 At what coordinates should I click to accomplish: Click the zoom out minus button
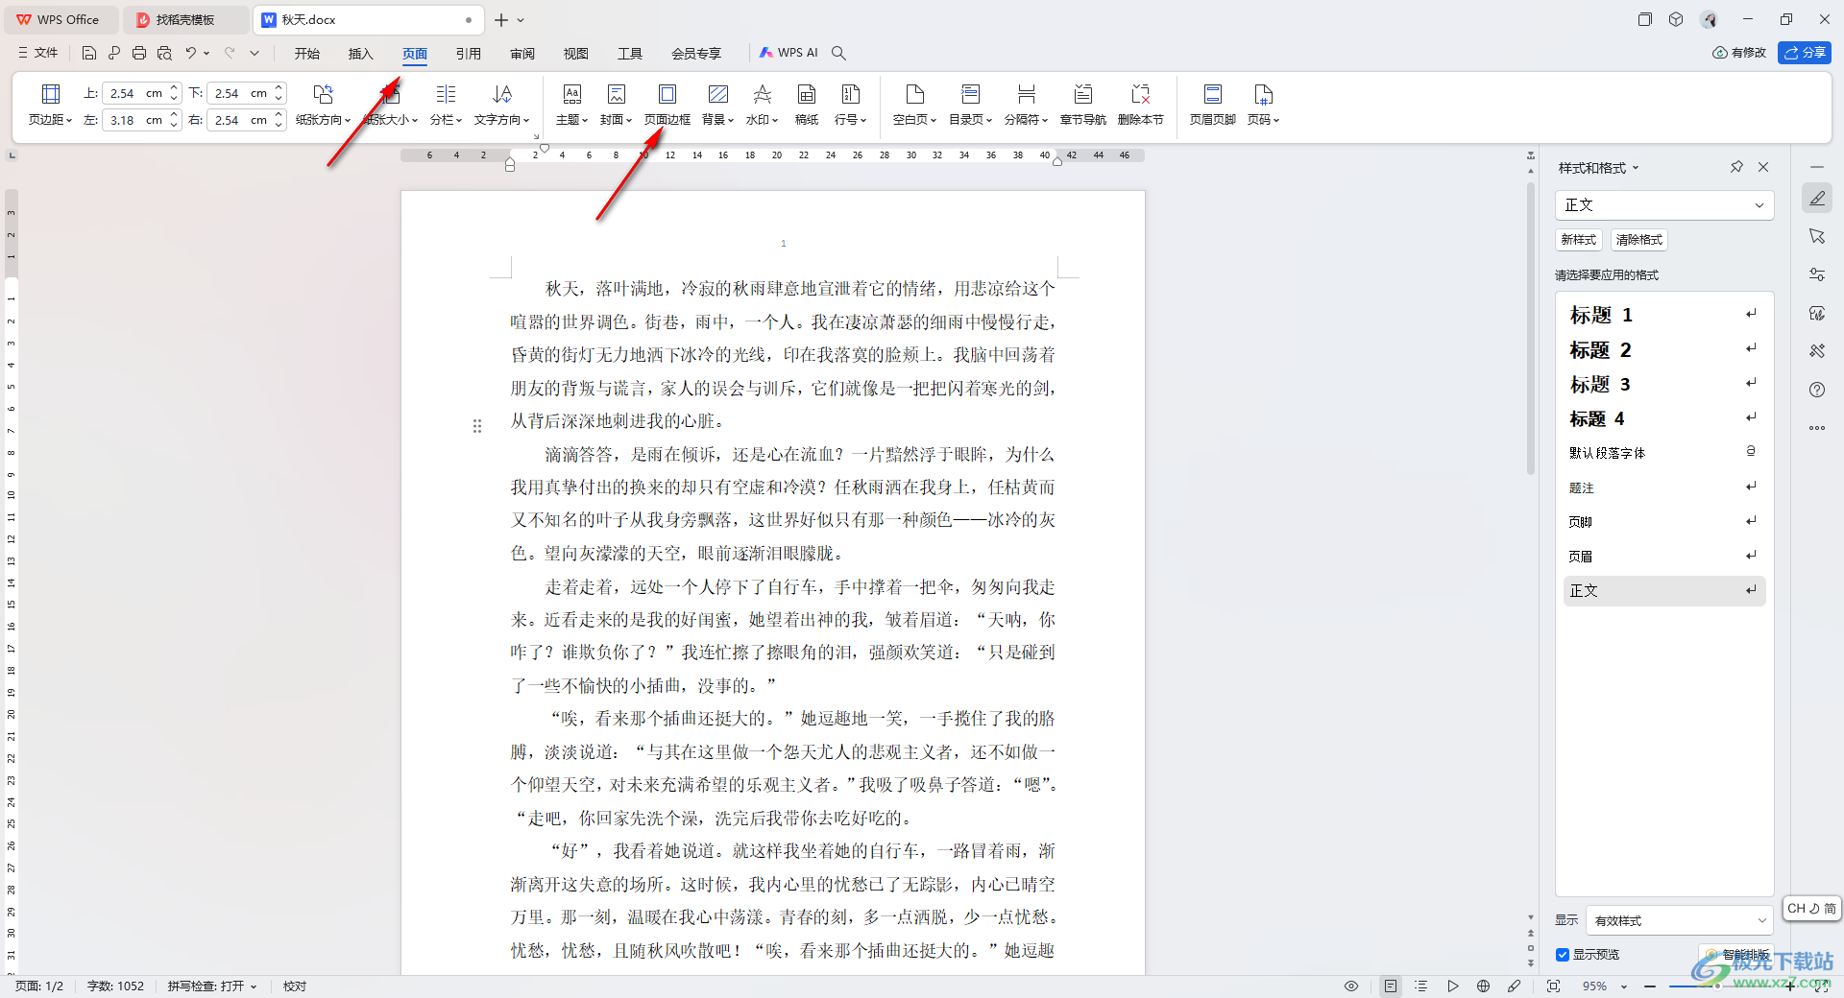pos(1650,986)
